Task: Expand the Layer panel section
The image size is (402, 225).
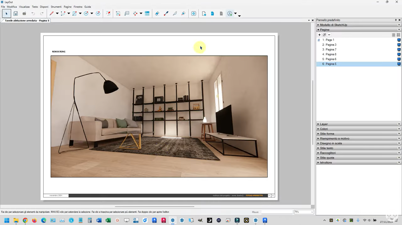Action: point(324,124)
